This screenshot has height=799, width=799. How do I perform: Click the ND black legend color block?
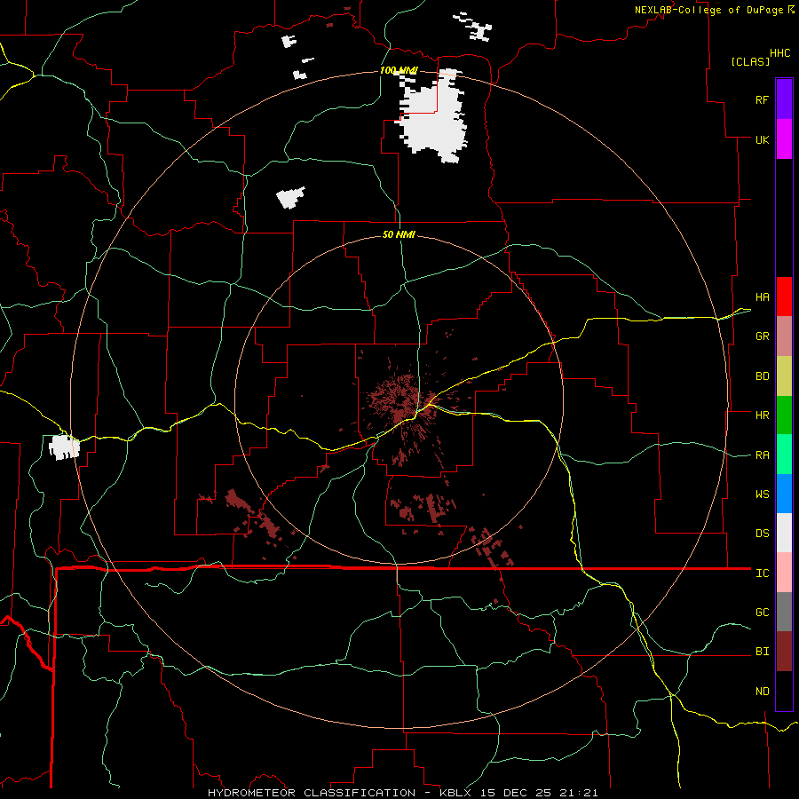784,691
